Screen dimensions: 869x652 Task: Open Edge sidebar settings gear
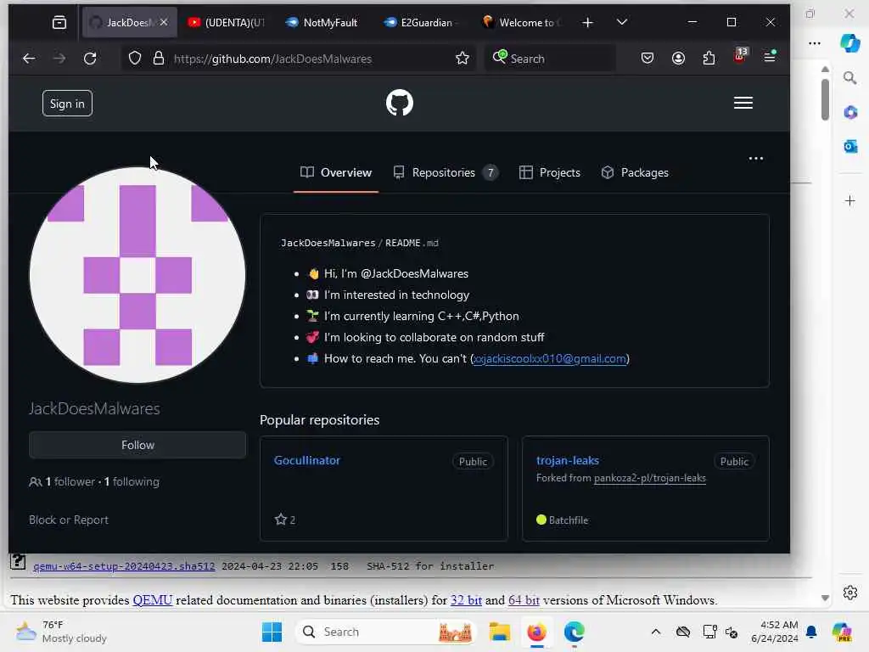pos(850,593)
